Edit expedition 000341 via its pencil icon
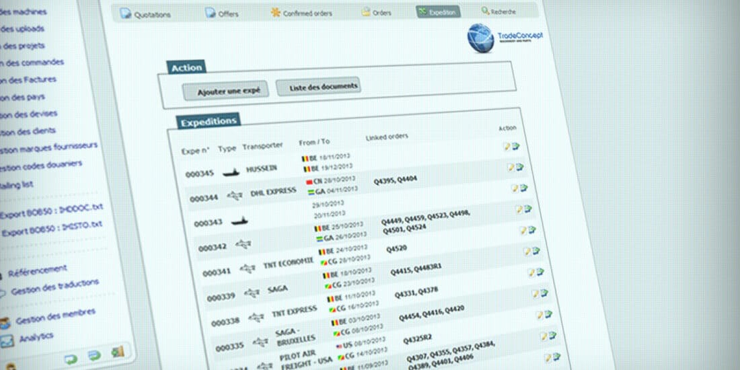Image resolution: width=740 pixels, height=370 pixels. coord(523,230)
